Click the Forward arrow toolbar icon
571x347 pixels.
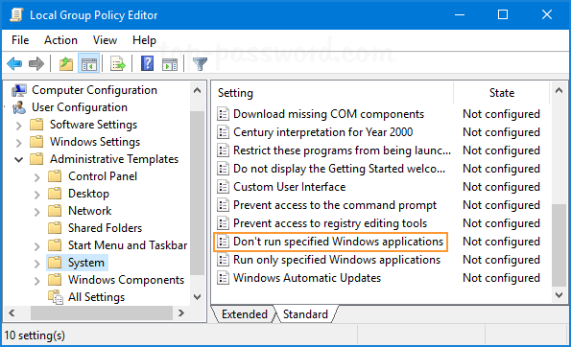36,64
